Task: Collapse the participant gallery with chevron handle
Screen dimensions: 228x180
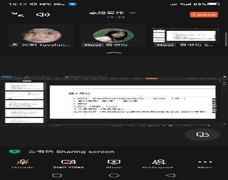Action: (x=114, y=53)
